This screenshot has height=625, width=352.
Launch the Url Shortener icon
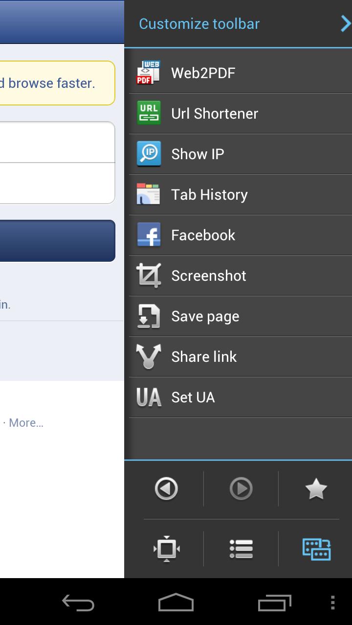coord(149,113)
